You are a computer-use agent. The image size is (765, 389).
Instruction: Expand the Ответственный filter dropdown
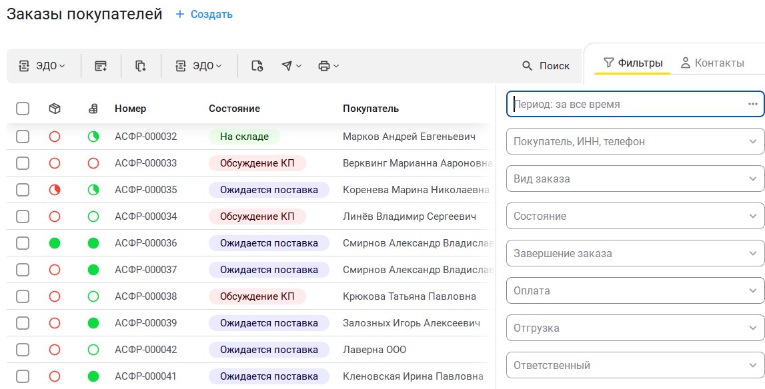pyautogui.click(x=635, y=365)
